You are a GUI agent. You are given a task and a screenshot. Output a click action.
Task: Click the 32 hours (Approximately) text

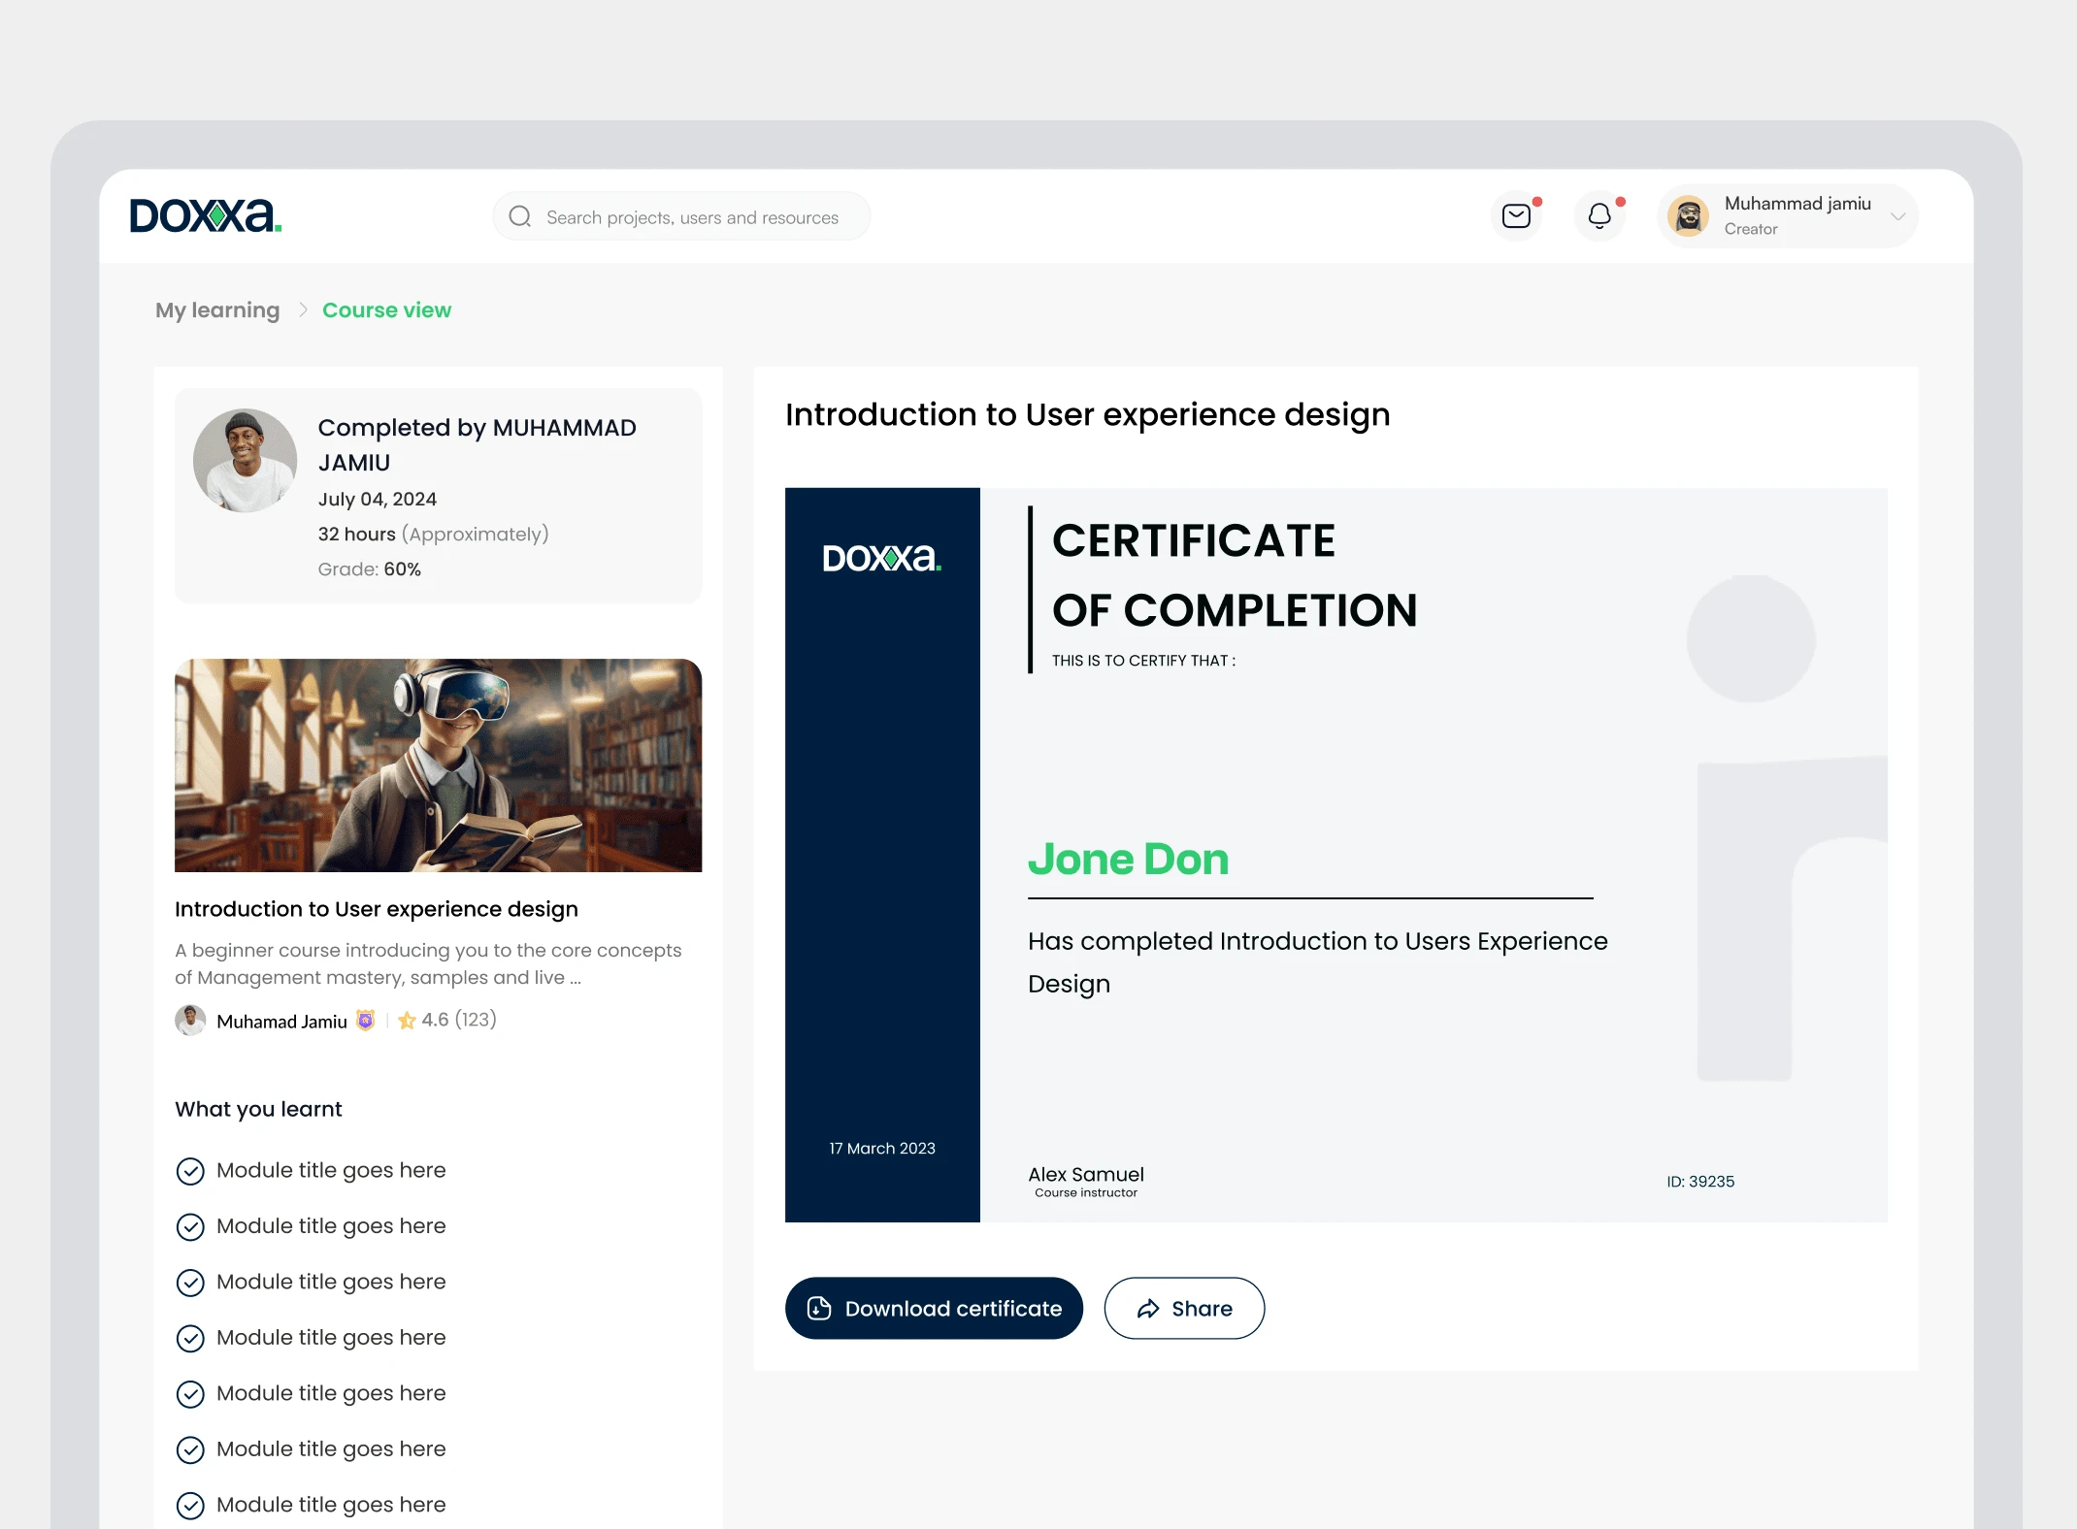point(434,534)
